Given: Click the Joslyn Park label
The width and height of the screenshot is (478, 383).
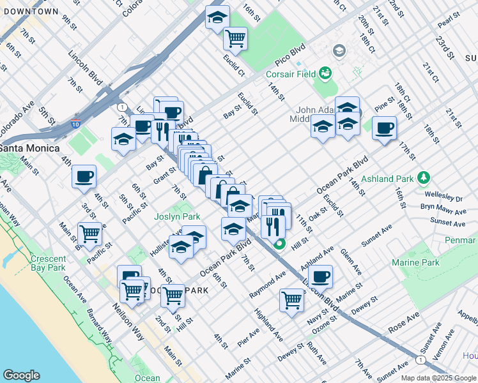Looking at the screenshot, I should pyautogui.click(x=177, y=217).
